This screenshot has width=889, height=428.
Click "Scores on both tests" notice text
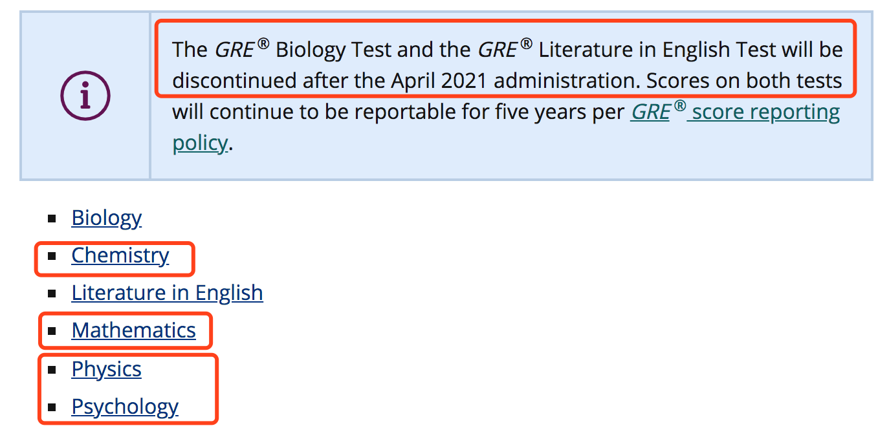pyautogui.click(x=744, y=81)
